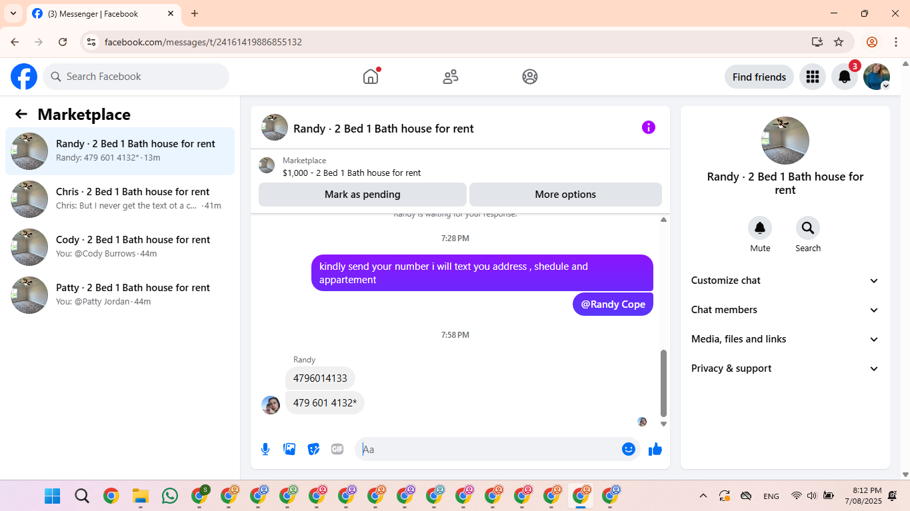Open File Explorer from the taskbar
Screen dimensions: 910x511
tap(140, 496)
